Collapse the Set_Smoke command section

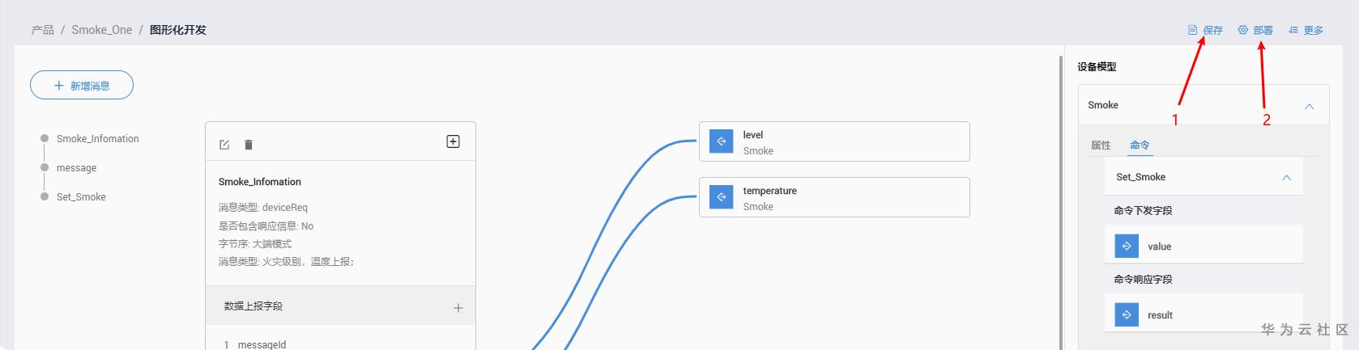coord(1286,177)
